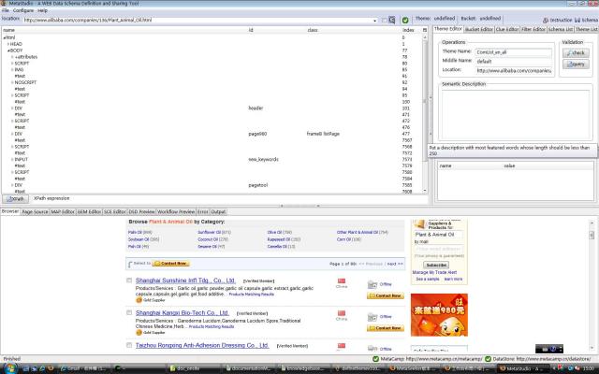Screen dimensions: 599x374
Task: Click the Subscribe button in trade alert box
Action: click(x=436, y=265)
